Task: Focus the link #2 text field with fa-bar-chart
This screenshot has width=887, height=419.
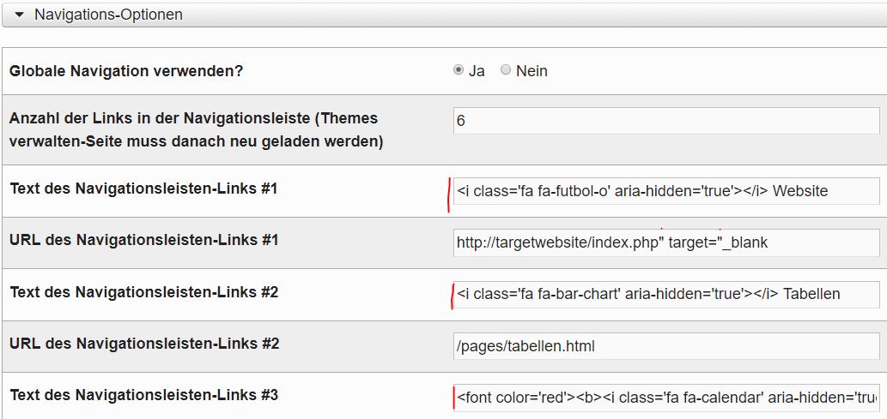Action: pyautogui.click(x=666, y=294)
